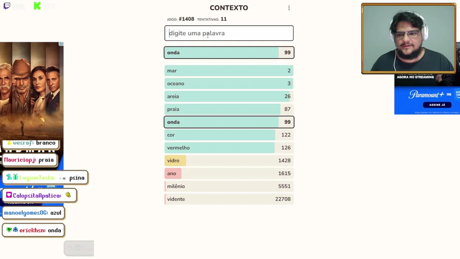The image size is (460, 259).
Task: Click the 'praia' guess ranked 87
Action: 229,109
